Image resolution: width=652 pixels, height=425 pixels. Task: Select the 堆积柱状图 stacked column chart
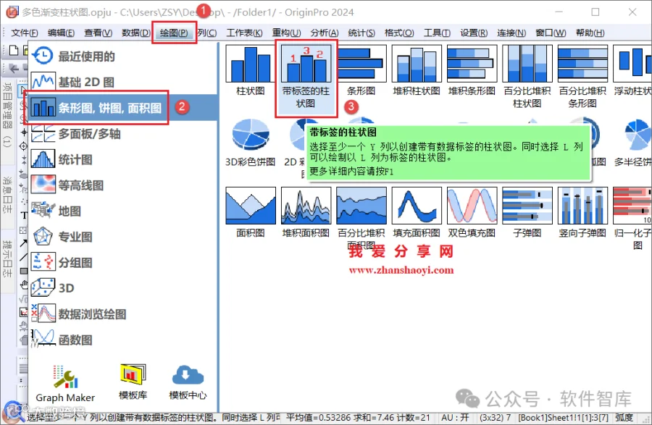(417, 71)
